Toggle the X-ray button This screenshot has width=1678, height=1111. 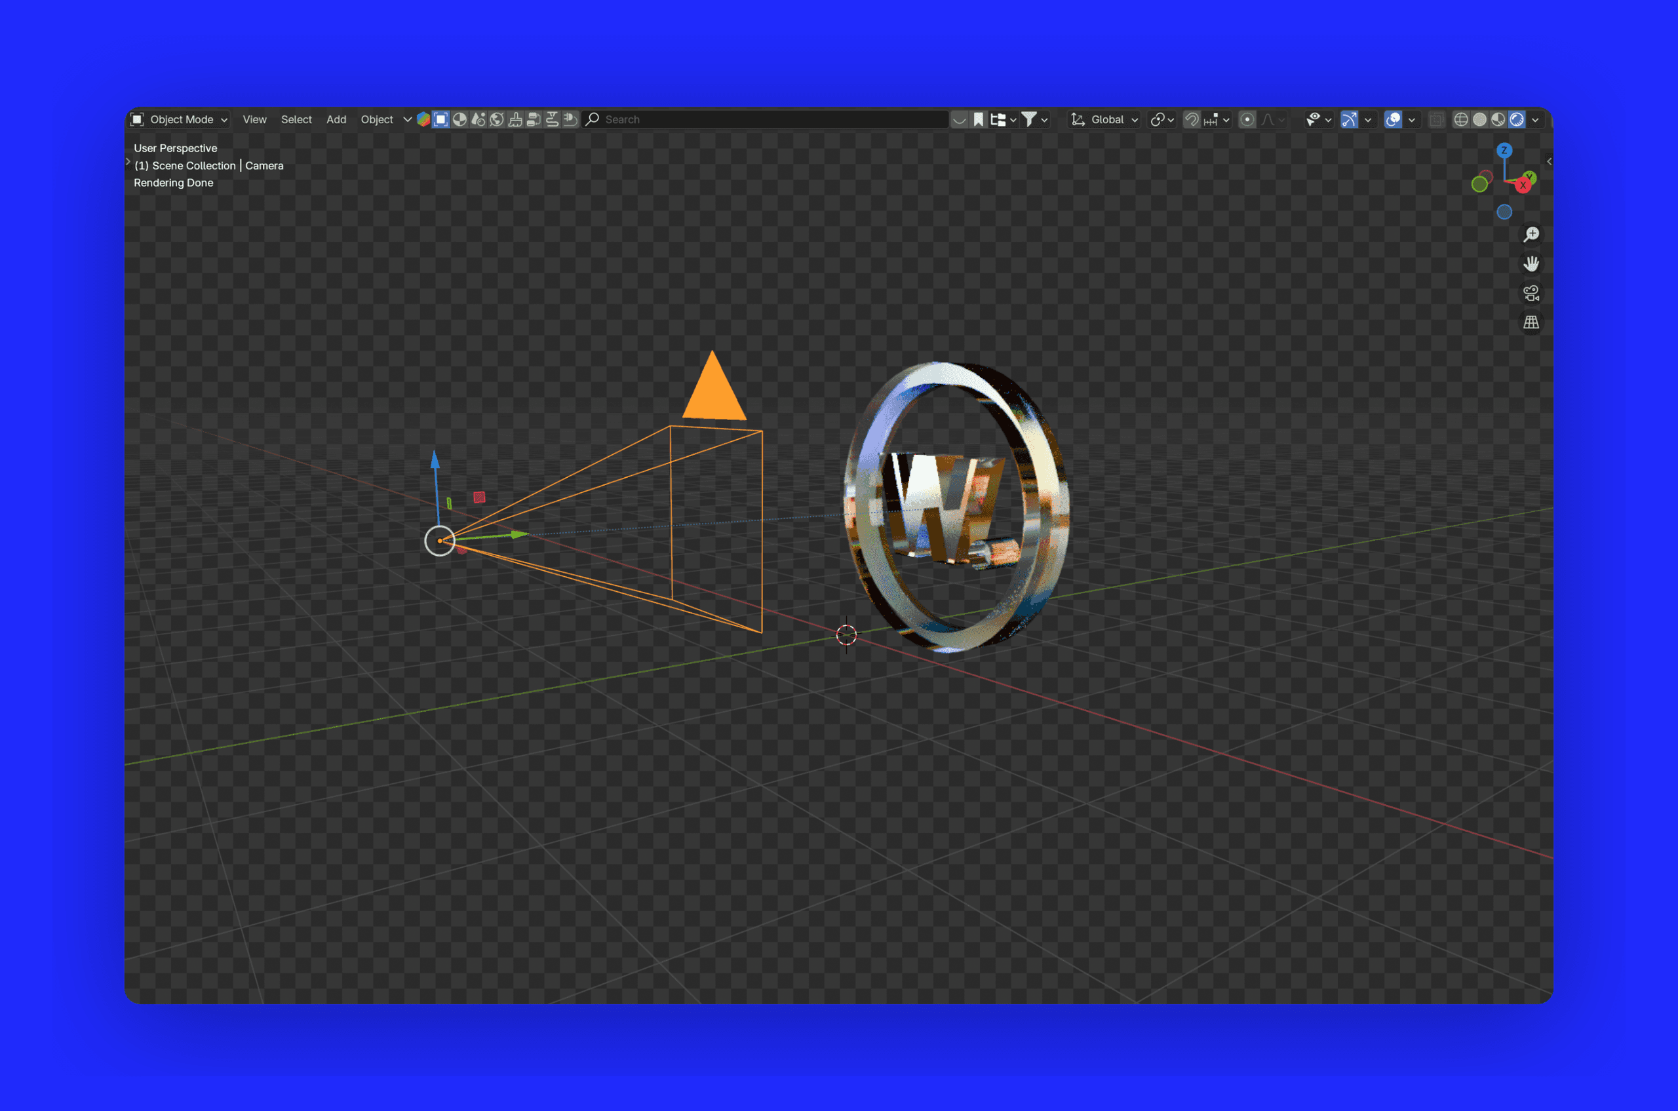coord(1436,120)
